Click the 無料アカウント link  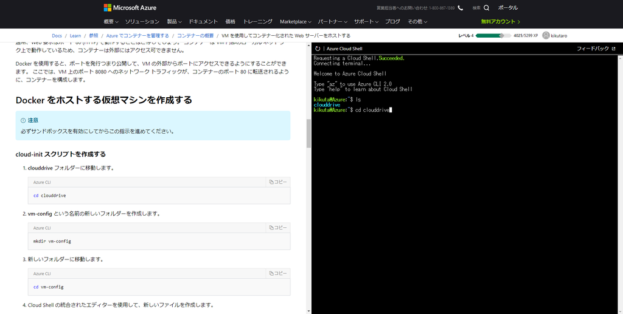500,21
